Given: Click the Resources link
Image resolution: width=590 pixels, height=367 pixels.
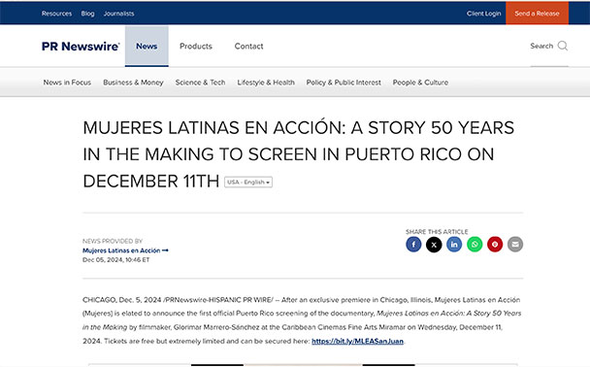Looking at the screenshot, I should point(56,14).
